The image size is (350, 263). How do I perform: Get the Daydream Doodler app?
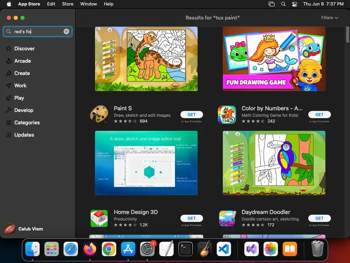pos(320,218)
